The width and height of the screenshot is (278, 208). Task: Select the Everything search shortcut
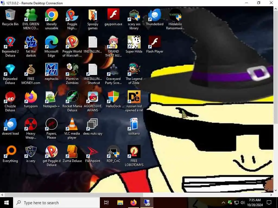10,154
